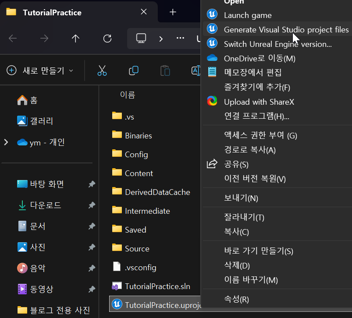The image size is (352, 318).
Task: Navigate up one folder level
Action: [75, 39]
